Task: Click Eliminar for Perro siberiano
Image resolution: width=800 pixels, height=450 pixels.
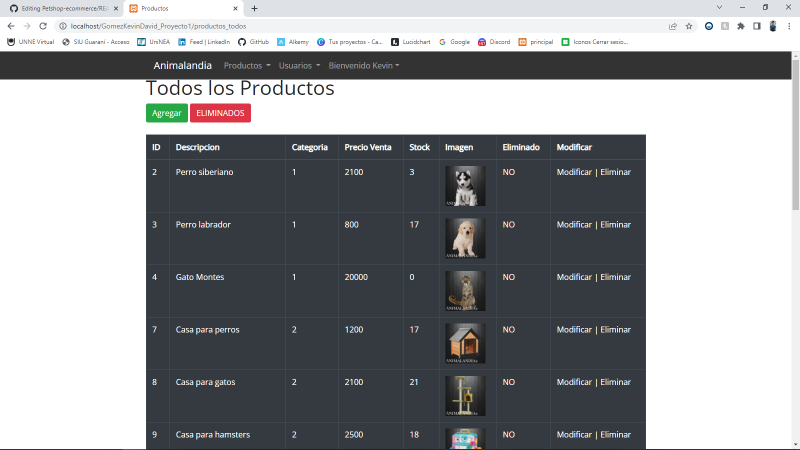Action: click(x=615, y=171)
